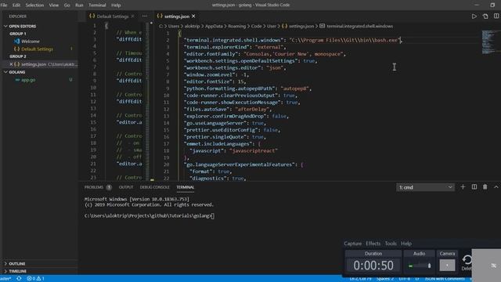This screenshot has height=282, width=501.
Task: Click the AppData breadcrumb segment
Action: pyautogui.click(x=214, y=26)
